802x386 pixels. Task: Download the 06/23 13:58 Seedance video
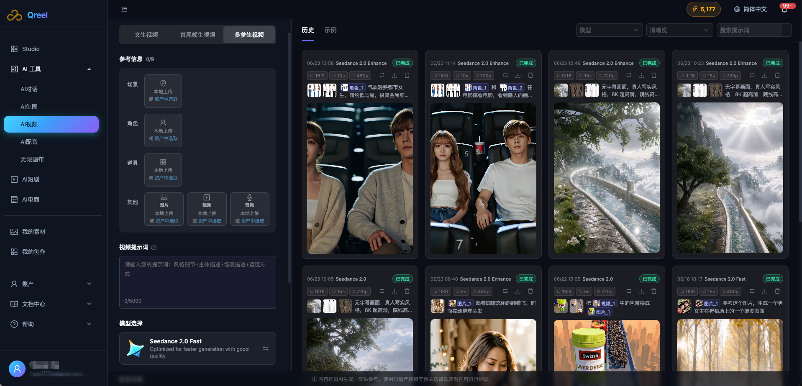click(x=394, y=76)
